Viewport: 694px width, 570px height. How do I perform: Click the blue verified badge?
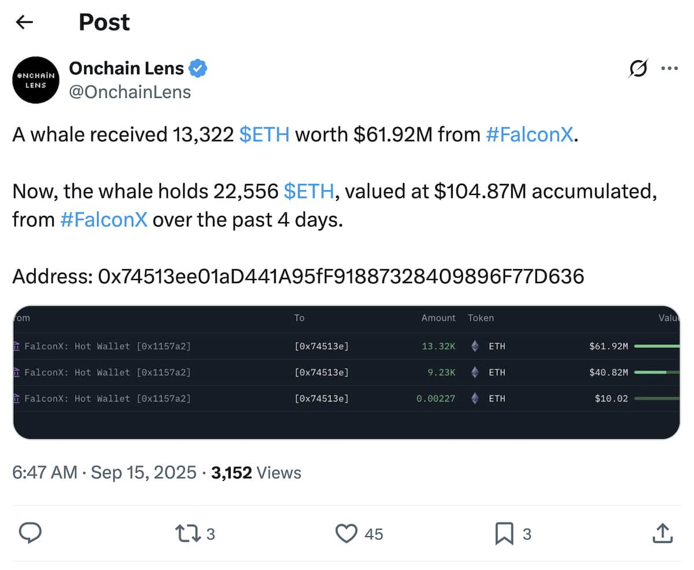[199, 69]
